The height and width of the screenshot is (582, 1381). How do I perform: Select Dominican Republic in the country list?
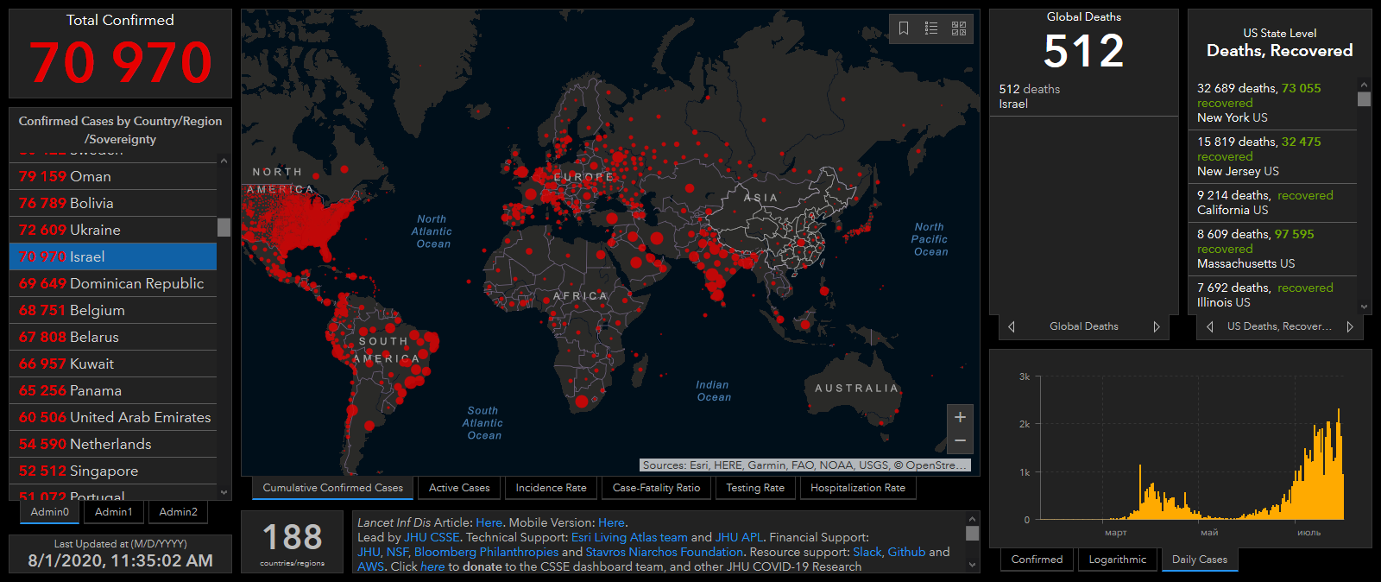tap(113, 283)
